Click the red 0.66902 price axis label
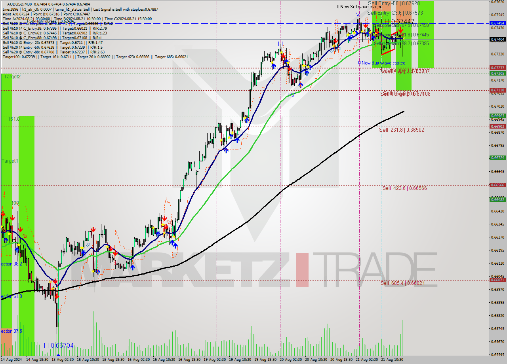The height and width of the screenshot is (364, 507). 497,127
